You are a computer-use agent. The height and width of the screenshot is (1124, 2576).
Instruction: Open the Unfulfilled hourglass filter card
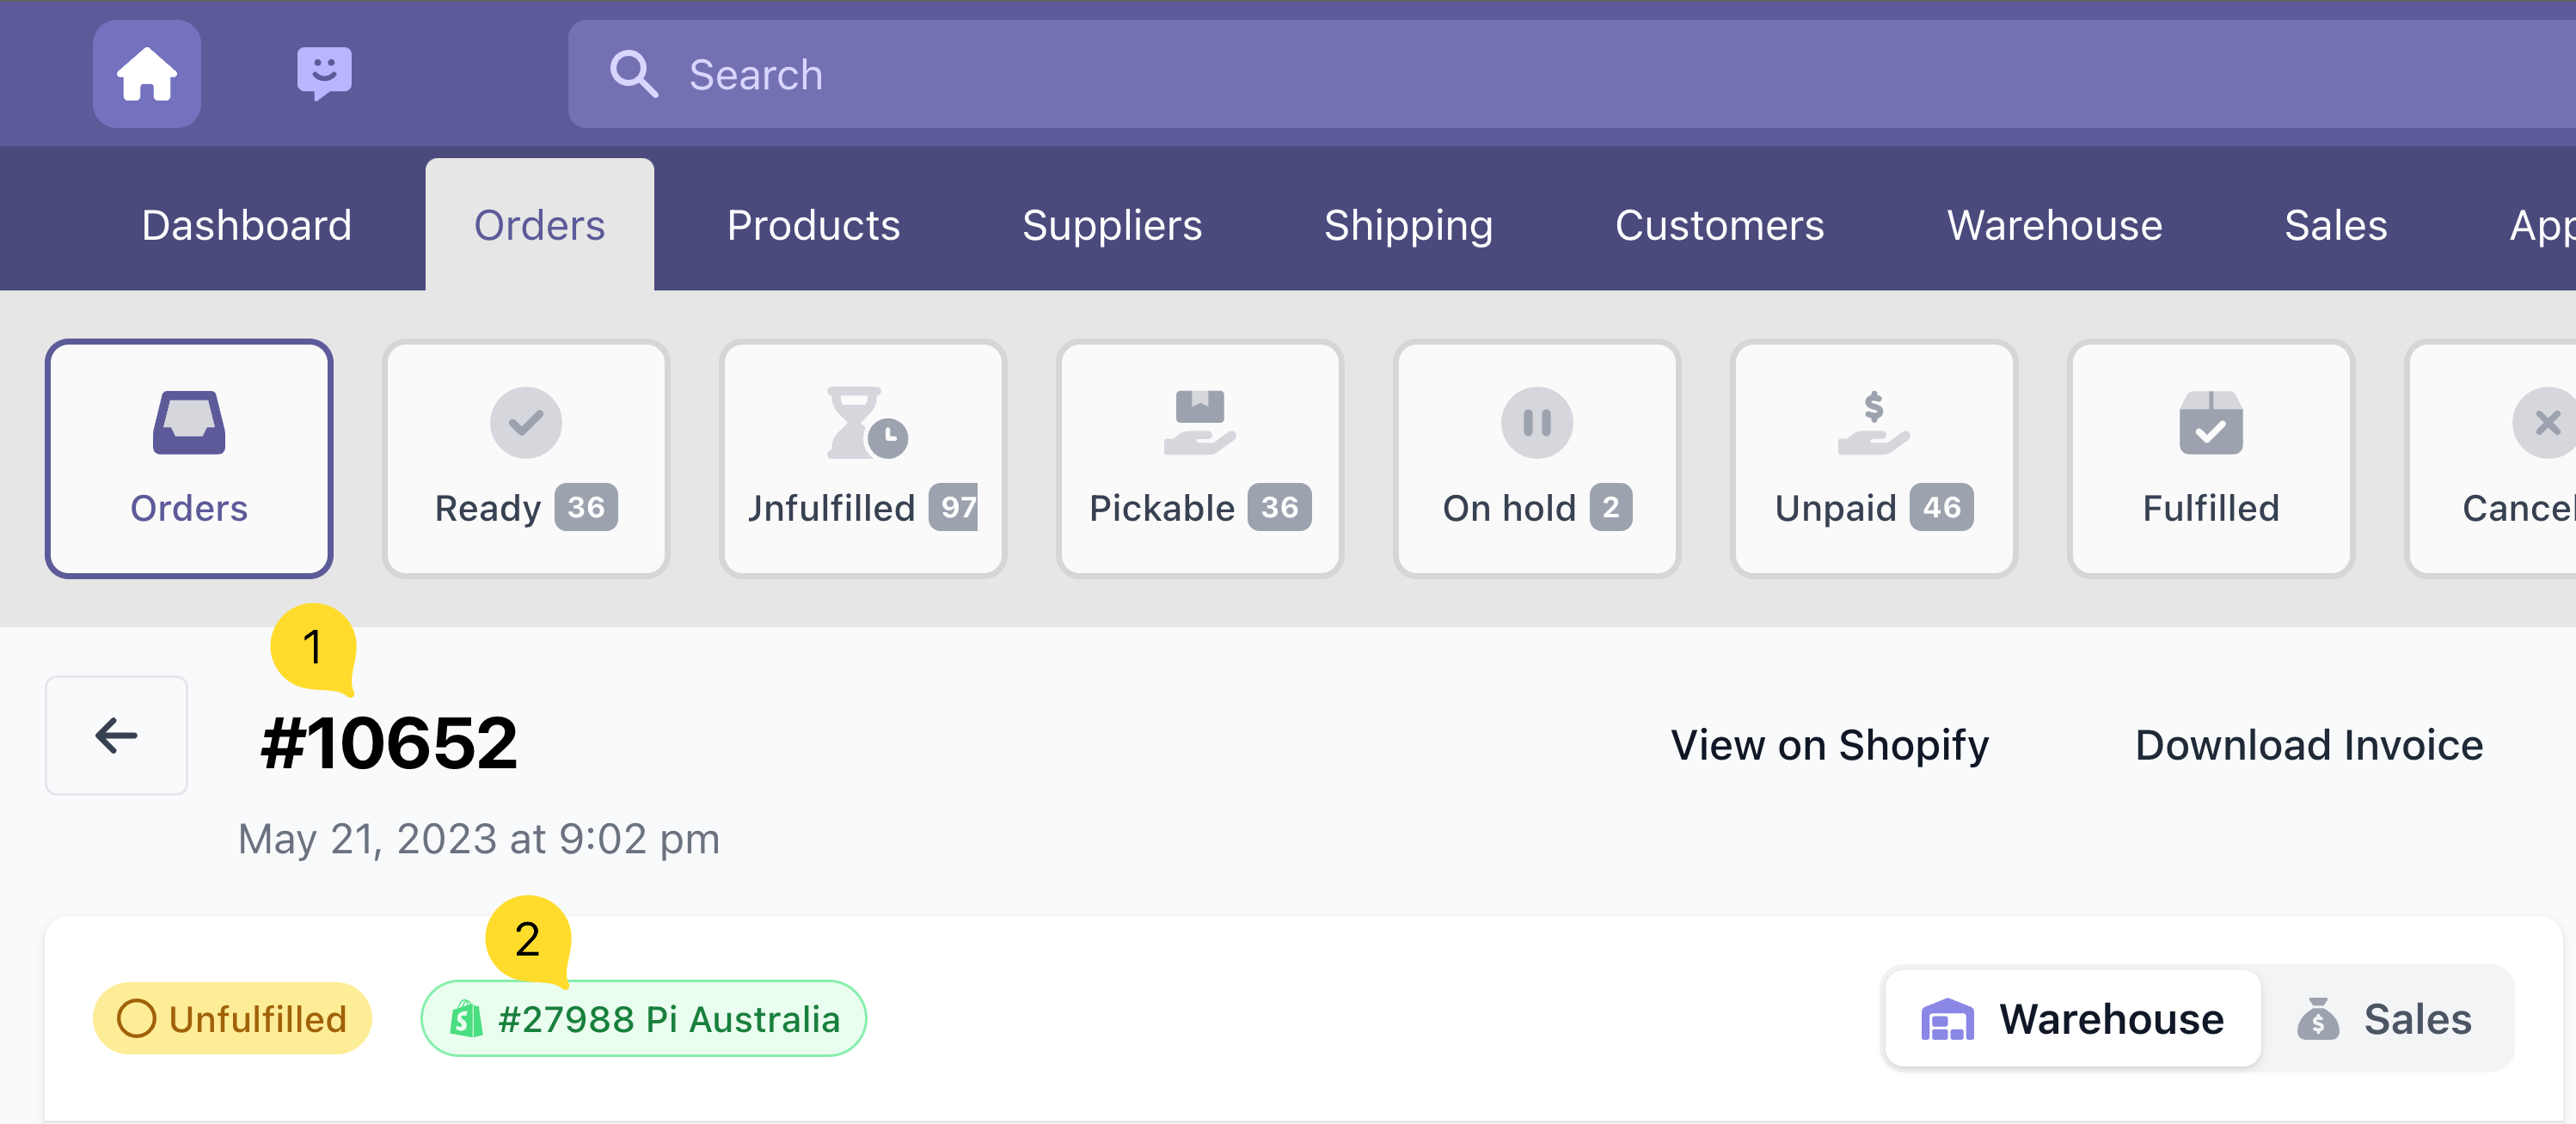[862, 459]
